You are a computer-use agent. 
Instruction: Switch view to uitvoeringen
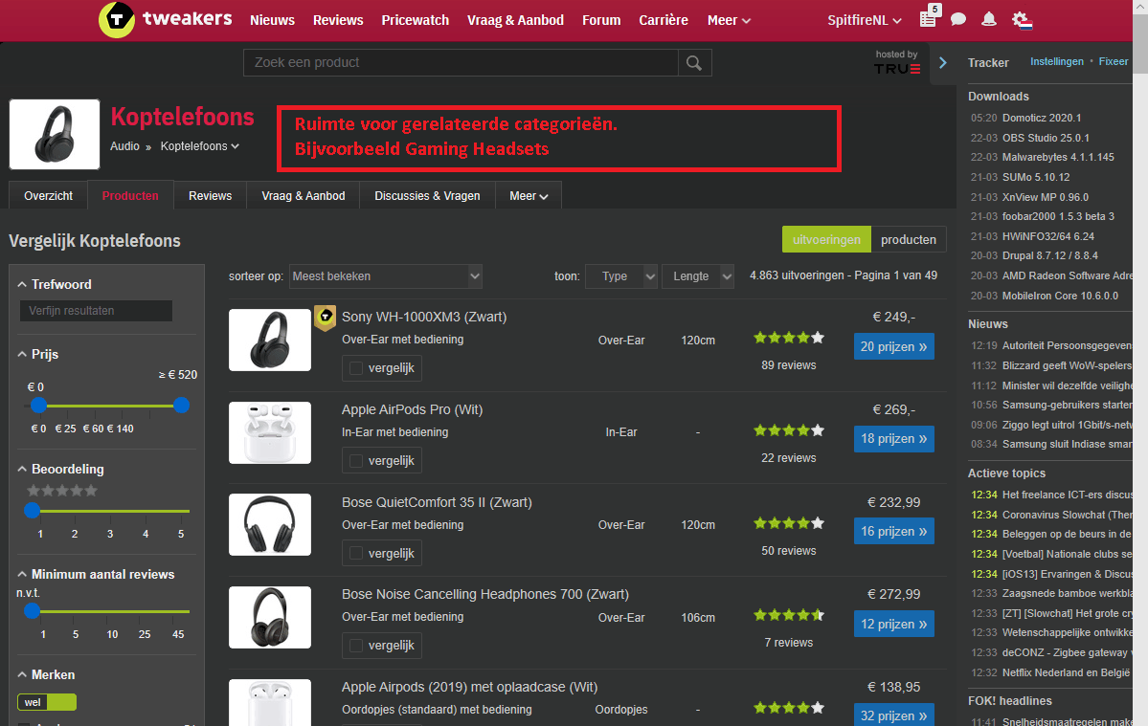(826, 240)
